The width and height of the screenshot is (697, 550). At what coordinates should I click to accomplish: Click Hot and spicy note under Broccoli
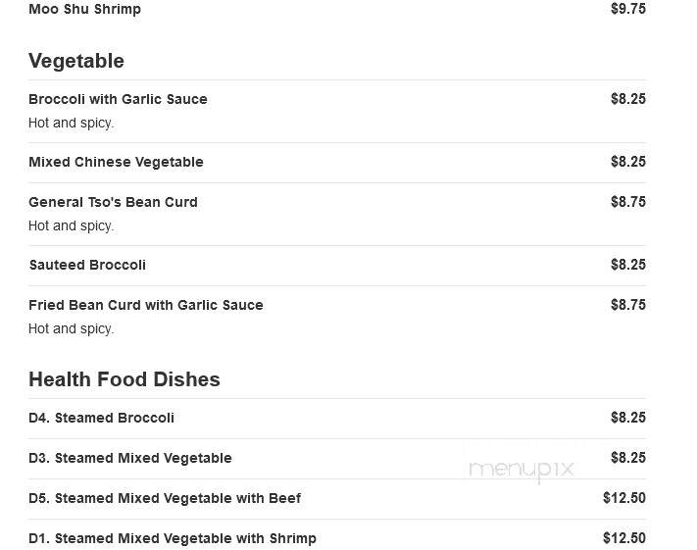click(x=72, y=123)
